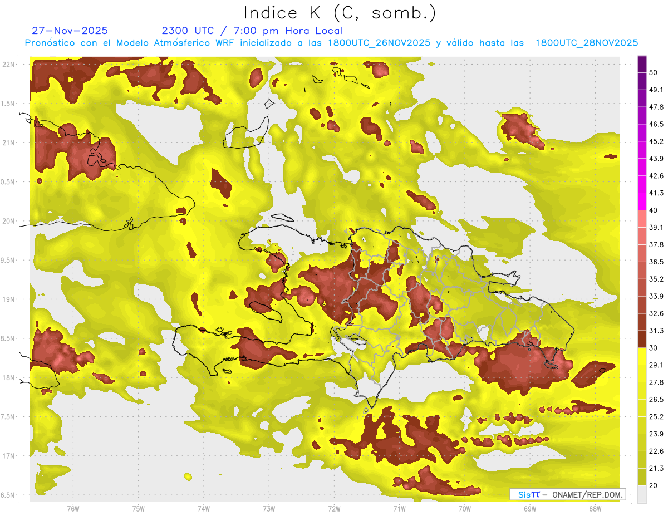Pick the dark brown swatch between 30 and 31.3

pyautogui.click(x=642, y=340)
